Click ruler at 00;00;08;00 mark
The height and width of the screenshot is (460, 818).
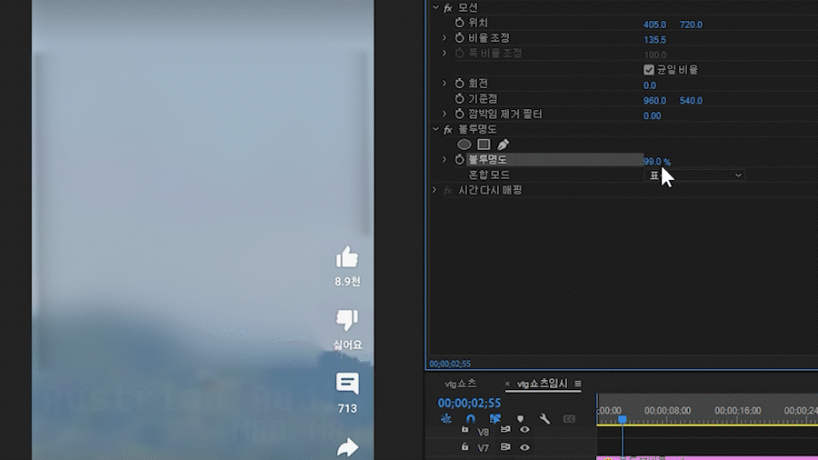point(667,411)
